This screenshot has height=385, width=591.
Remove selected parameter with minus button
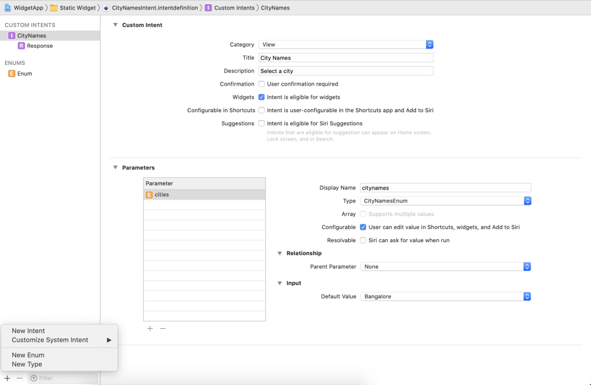point(163,328)
